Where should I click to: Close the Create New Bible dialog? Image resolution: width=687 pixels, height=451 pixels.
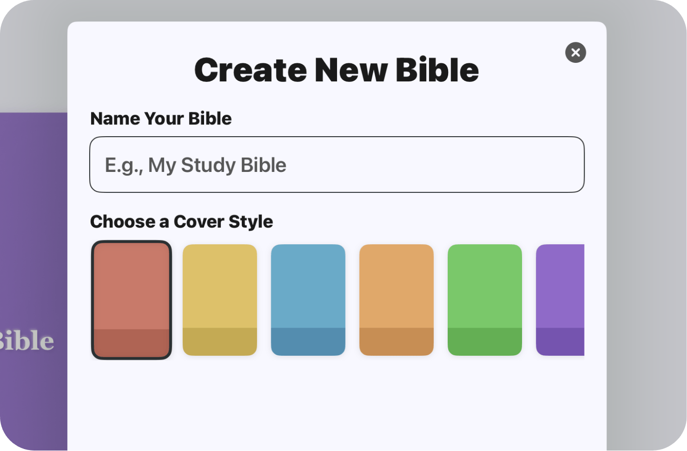(575, 52)
